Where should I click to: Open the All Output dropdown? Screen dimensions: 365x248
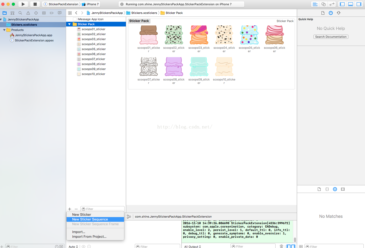[x=192, y=246]
